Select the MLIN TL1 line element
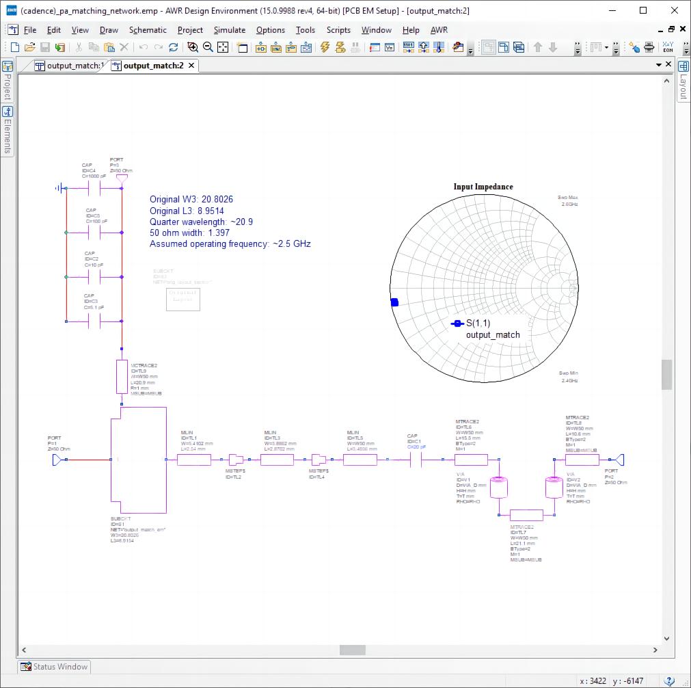The width and height of the screenshot is (691, 688). click(x=194, y=460)
